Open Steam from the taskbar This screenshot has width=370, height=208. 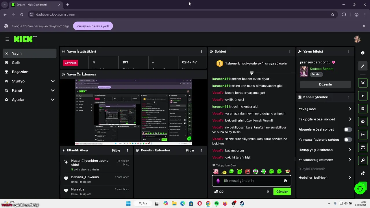coord(242,203)
